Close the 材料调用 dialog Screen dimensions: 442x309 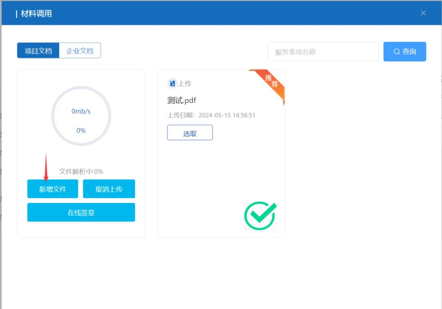(423, 13)
